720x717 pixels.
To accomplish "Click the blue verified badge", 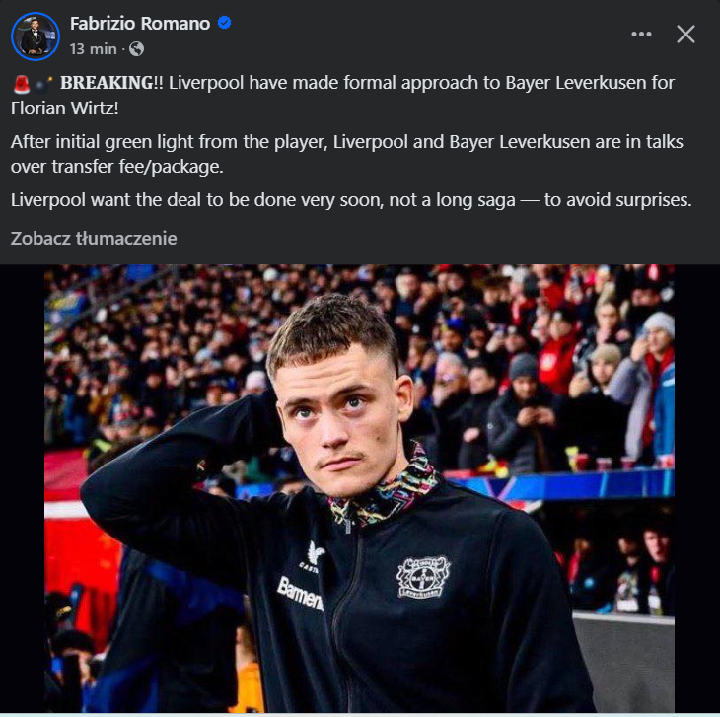I will [224, 23].
